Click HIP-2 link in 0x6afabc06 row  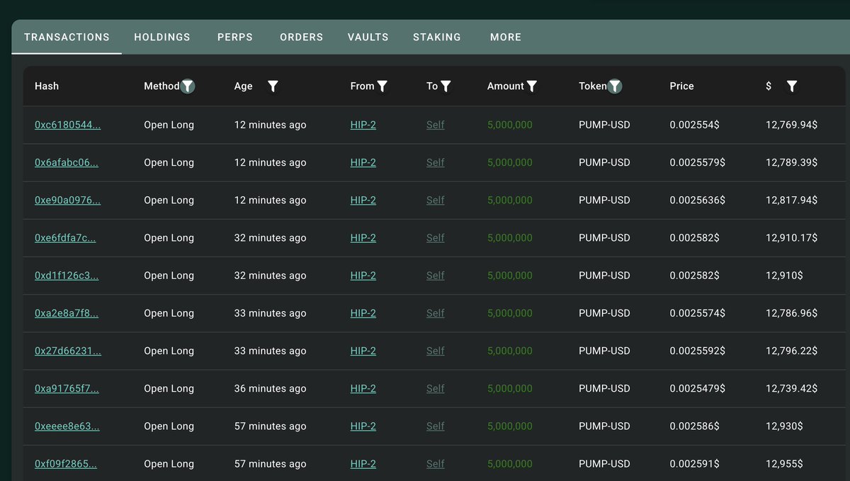[x=363, y=162]
